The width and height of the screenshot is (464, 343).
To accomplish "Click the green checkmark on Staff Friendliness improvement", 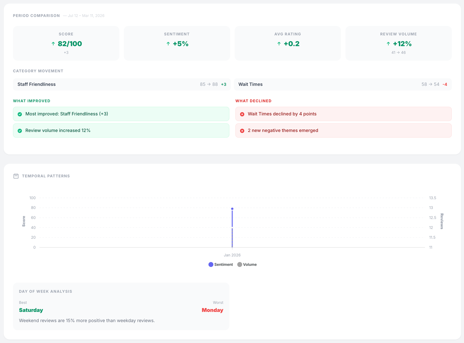I will click(19, 114).
